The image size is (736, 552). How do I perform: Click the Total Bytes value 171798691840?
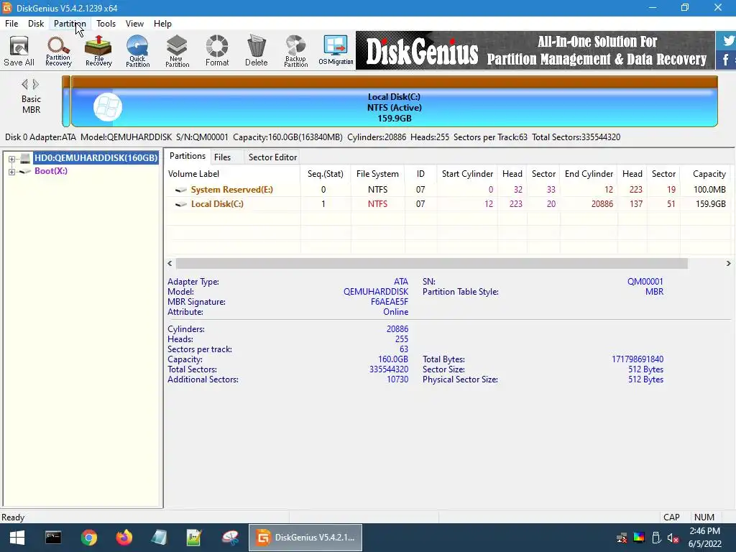pos(638,359)
